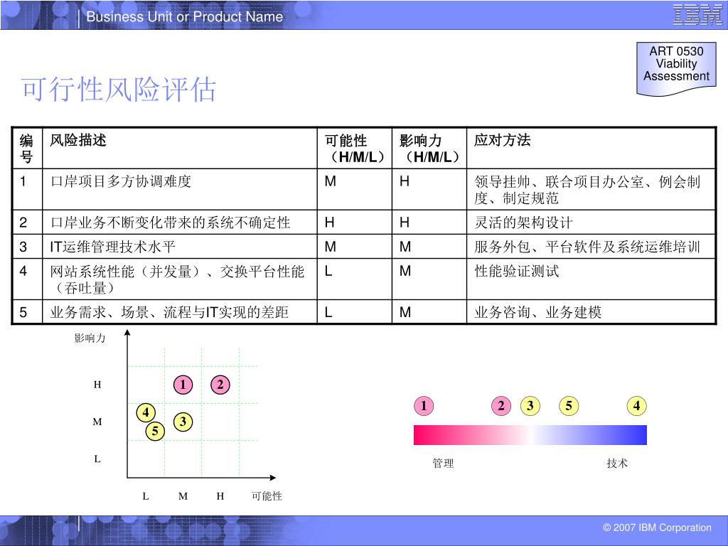Click the 可能性 horizontal axis label
728x546 pixels.
point(267,496)
